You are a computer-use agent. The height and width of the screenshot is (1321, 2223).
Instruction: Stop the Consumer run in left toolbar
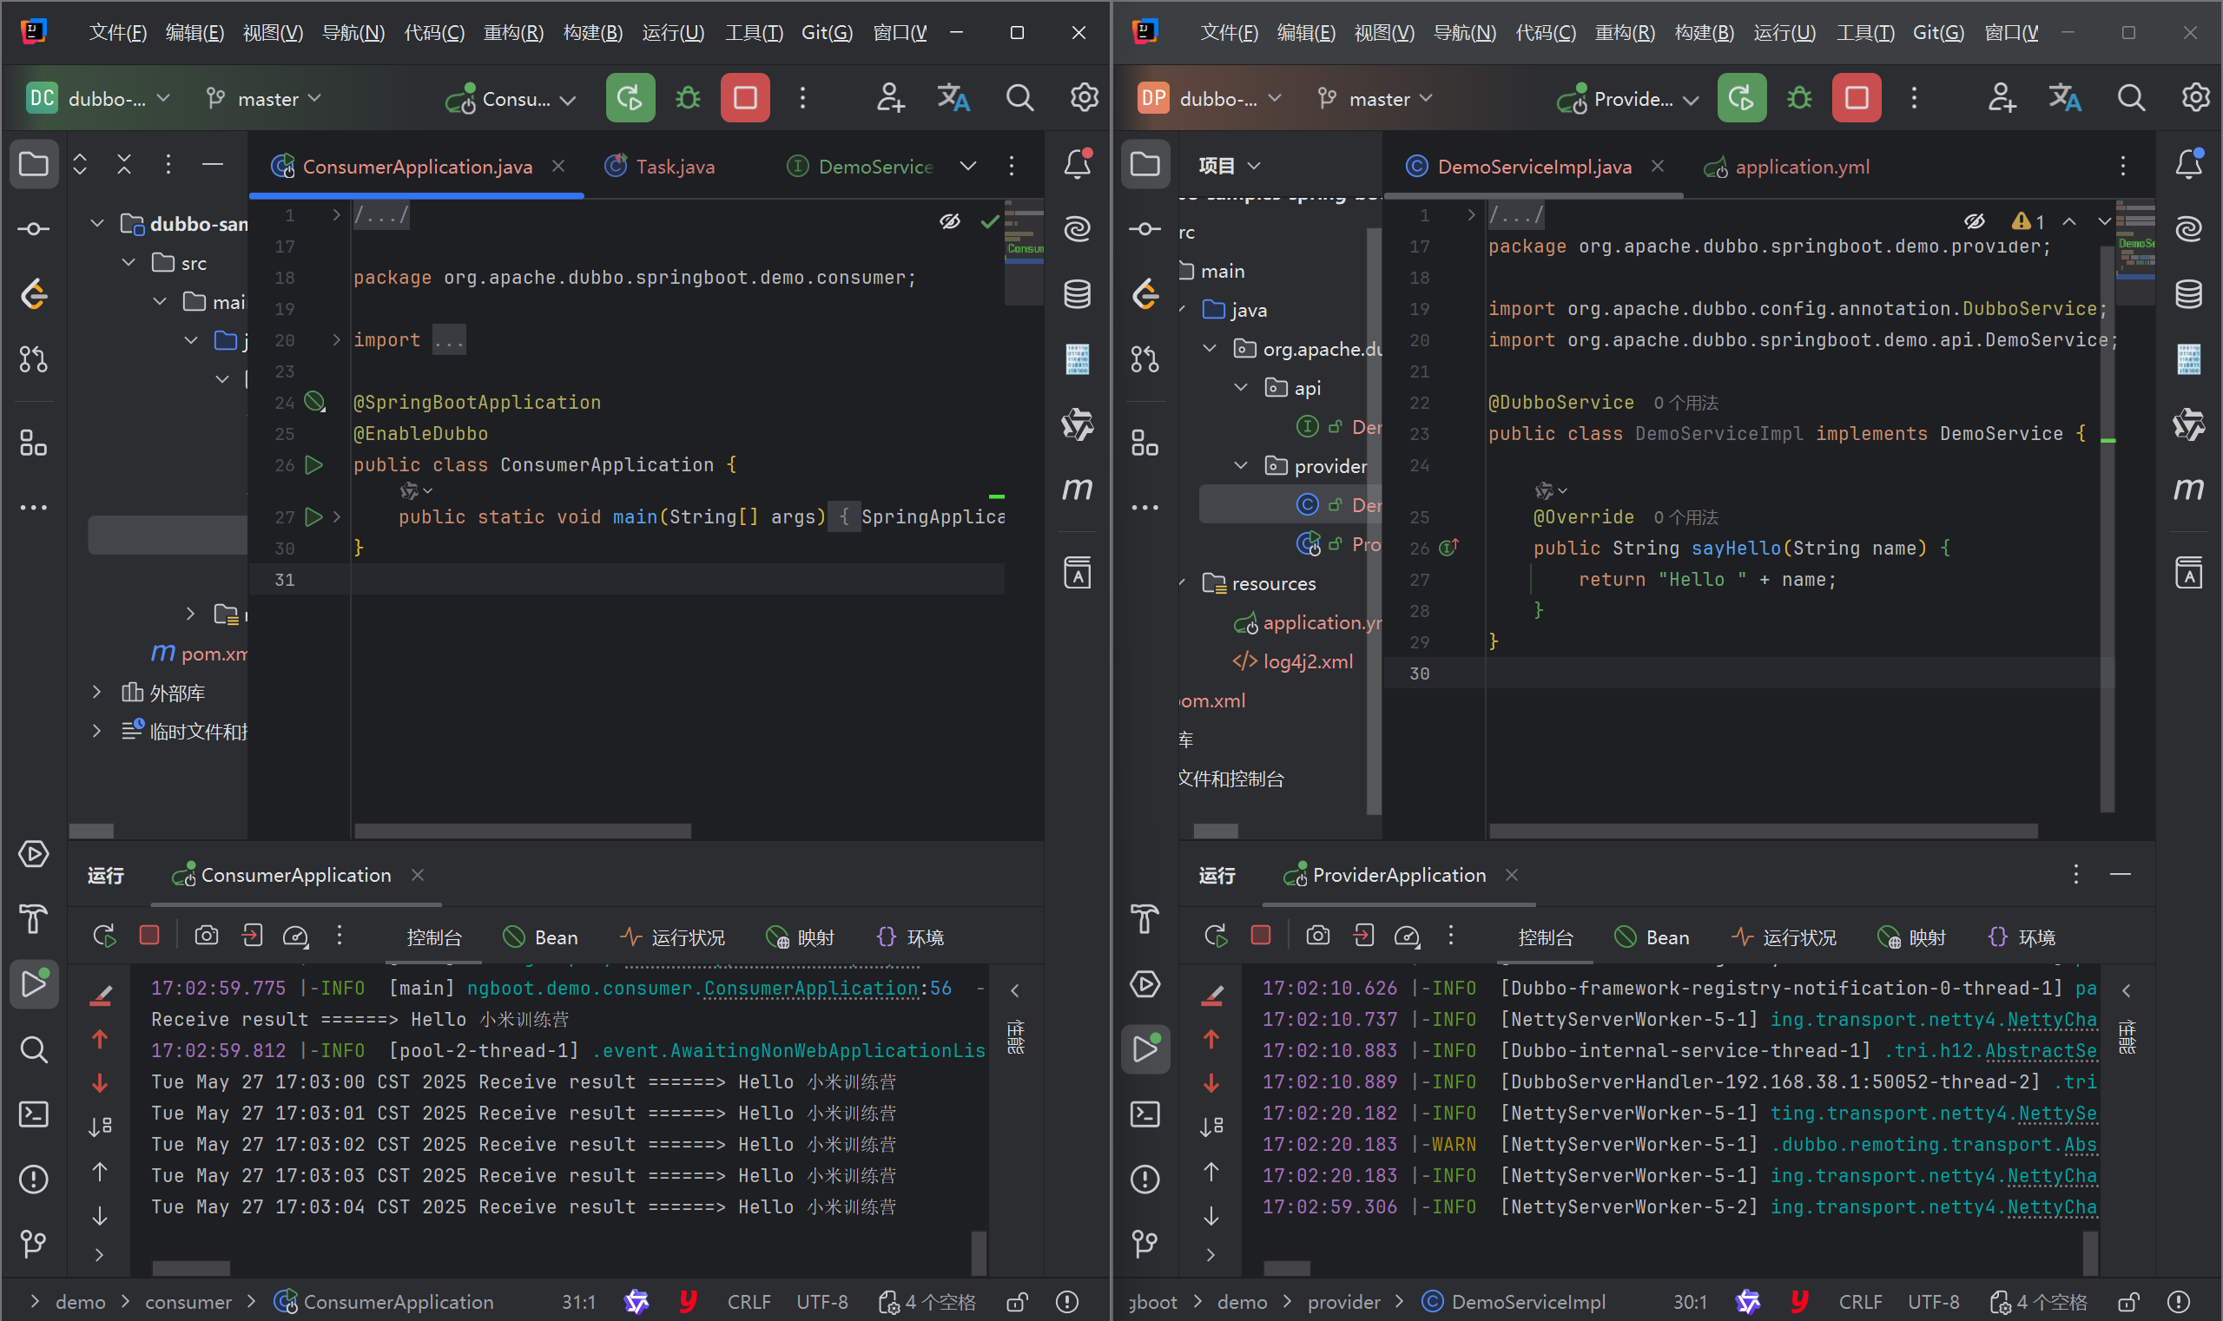[x=744, y=98]
